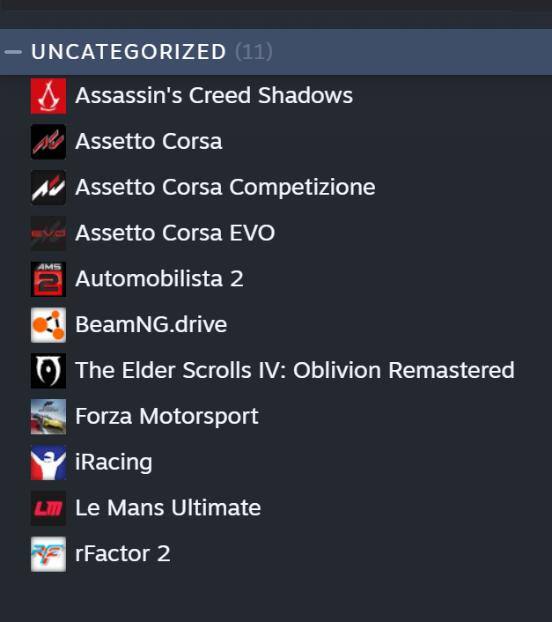This screenshot has height=622, width=552.
Task: Select The Elder Scrolls IV: Oblivion Remastered
Action: tap(295, 371)
